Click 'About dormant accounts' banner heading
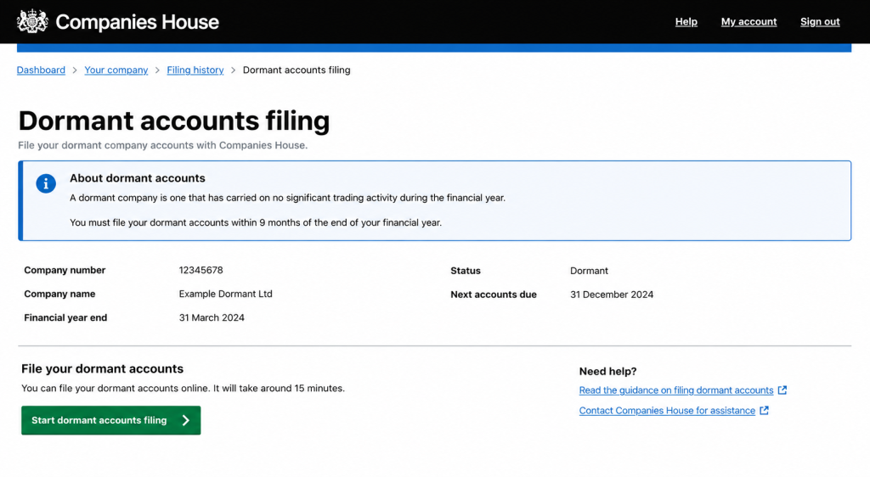Viewport: 870px width, 477px height. click(138, 178)
